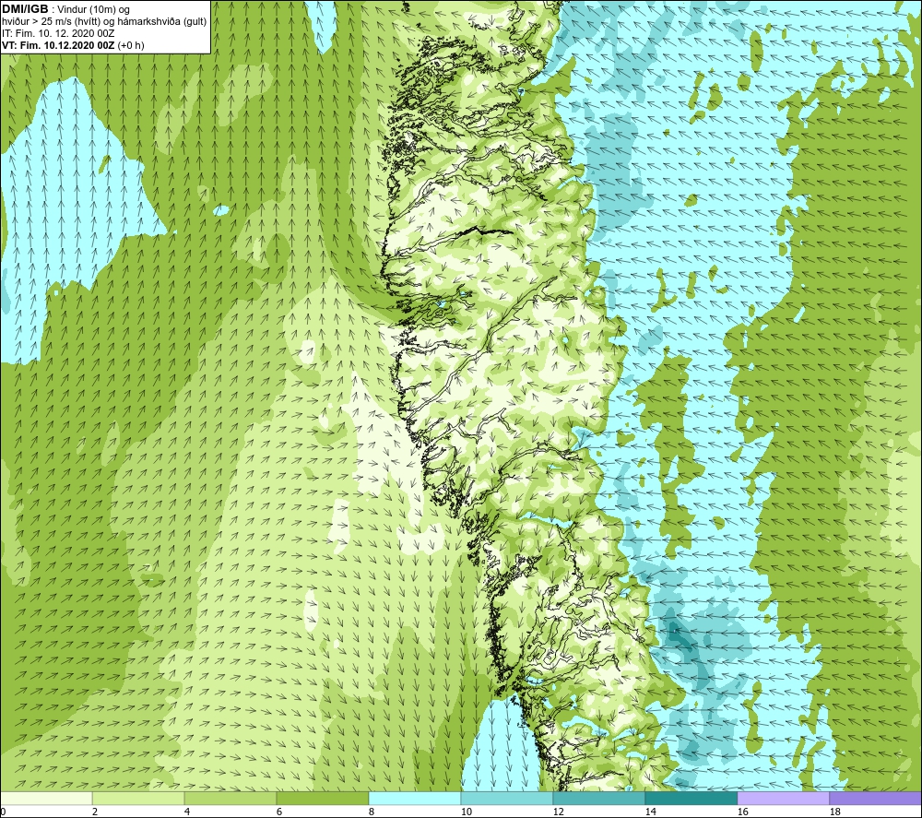Click the legend scale label '18'
922x818 pixels.
(x=834, y=812)
